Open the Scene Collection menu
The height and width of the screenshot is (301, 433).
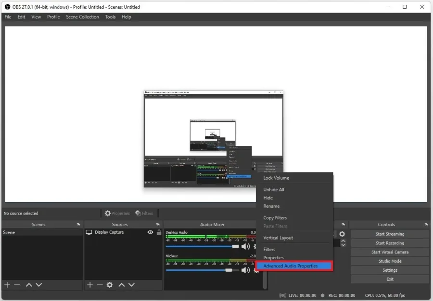[82, 17]
